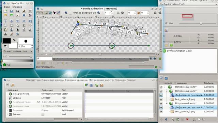Select the Eyedropper tool

[x=30, y=30]
